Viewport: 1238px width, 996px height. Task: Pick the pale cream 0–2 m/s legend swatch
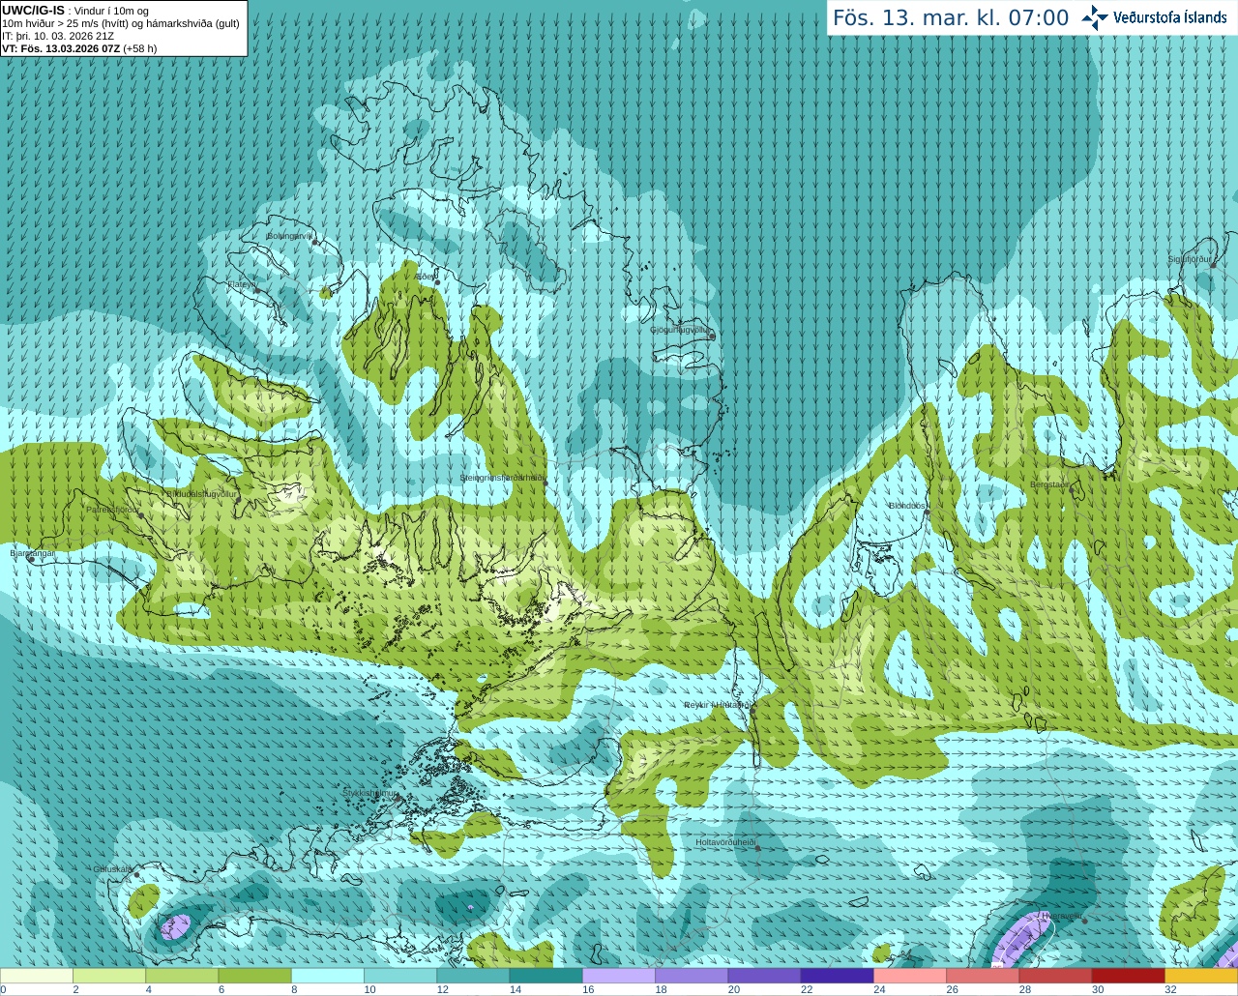[x=36, y=976]
